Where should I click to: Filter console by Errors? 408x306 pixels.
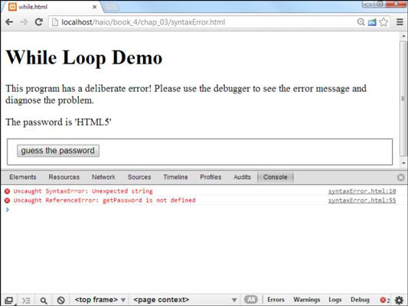(x=276, y=300)
